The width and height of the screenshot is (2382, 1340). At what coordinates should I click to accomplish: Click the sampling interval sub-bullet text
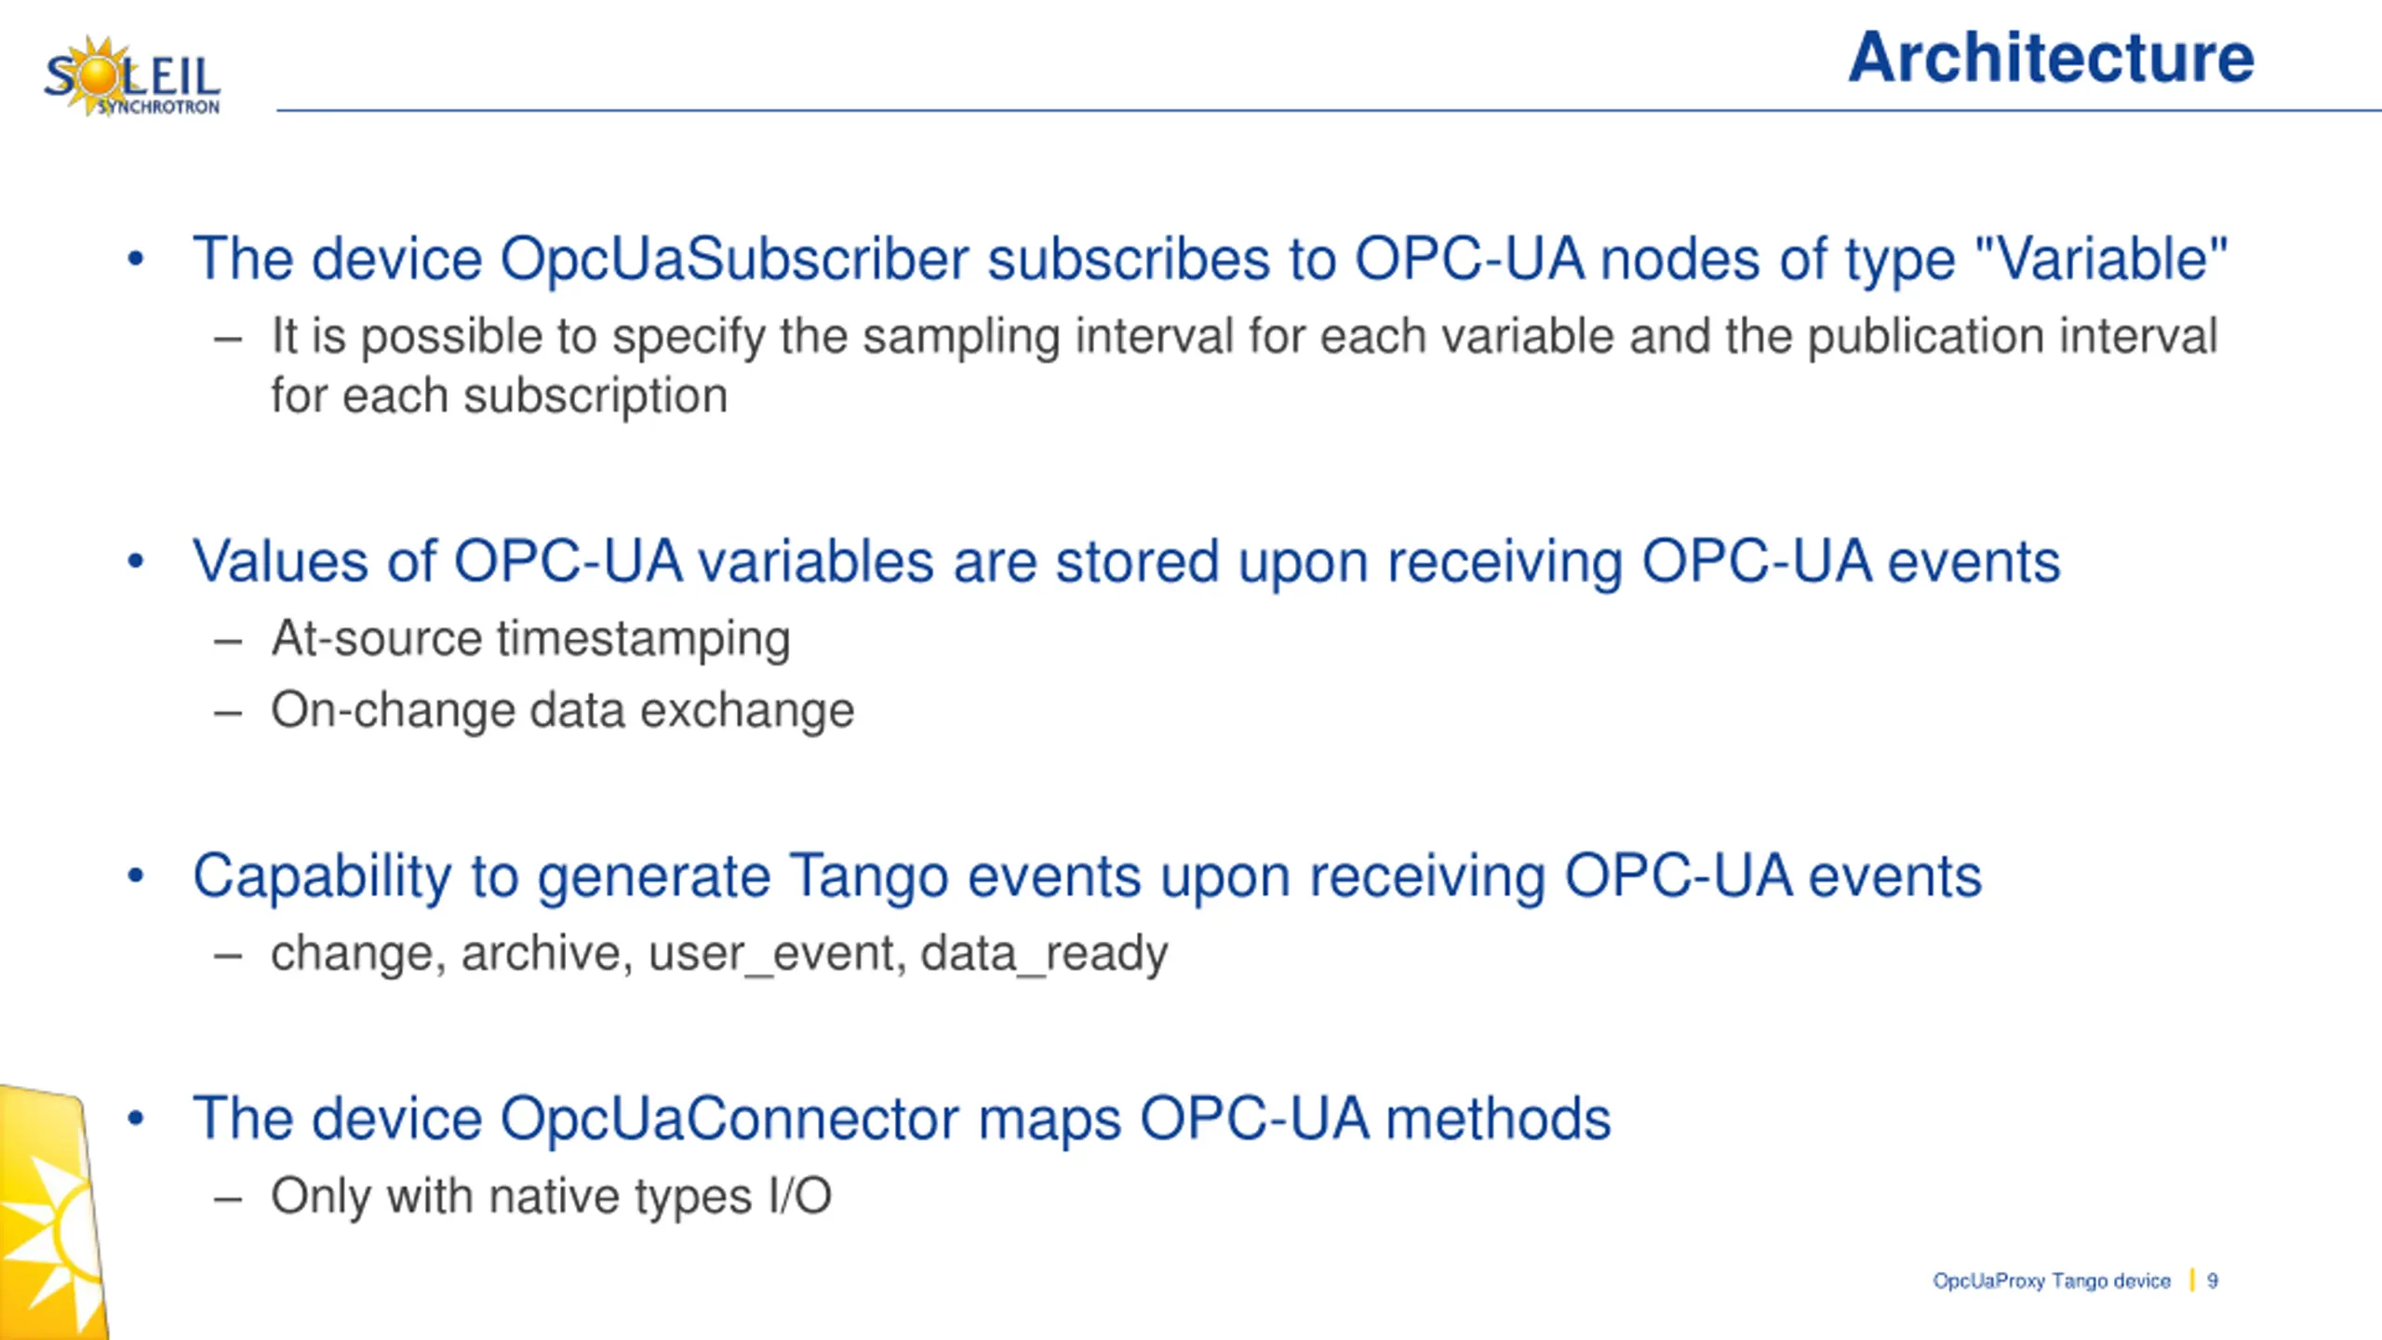coord(1244,366)
